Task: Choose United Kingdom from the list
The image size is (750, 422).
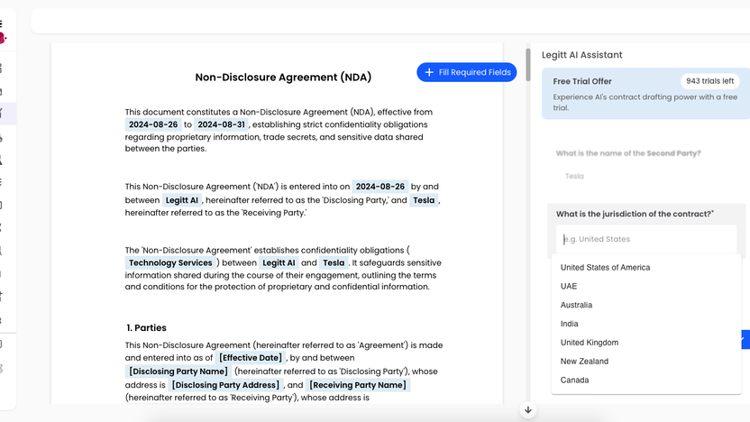Action: coord(645,343)
